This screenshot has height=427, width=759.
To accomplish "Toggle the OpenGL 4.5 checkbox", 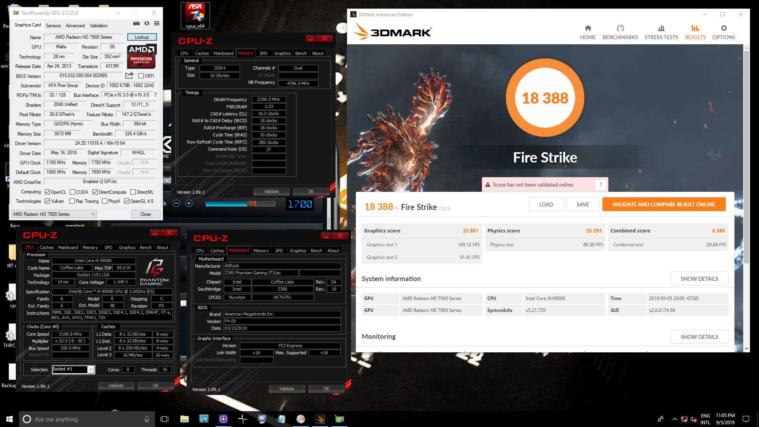I will point(126,201).
